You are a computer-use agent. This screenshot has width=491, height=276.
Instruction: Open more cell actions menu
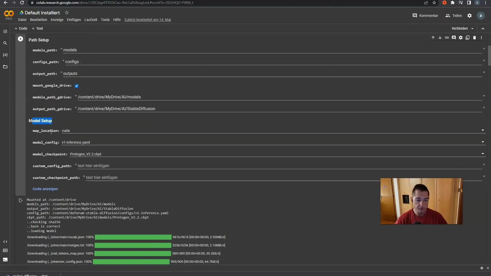click(x=481, y=38)
